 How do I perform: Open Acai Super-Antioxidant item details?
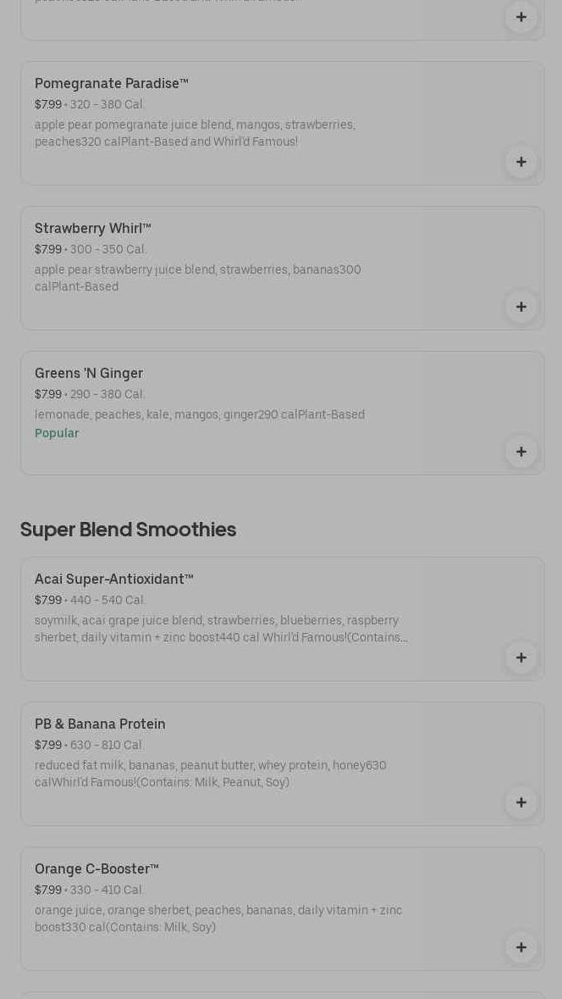[x=113, y=579]
